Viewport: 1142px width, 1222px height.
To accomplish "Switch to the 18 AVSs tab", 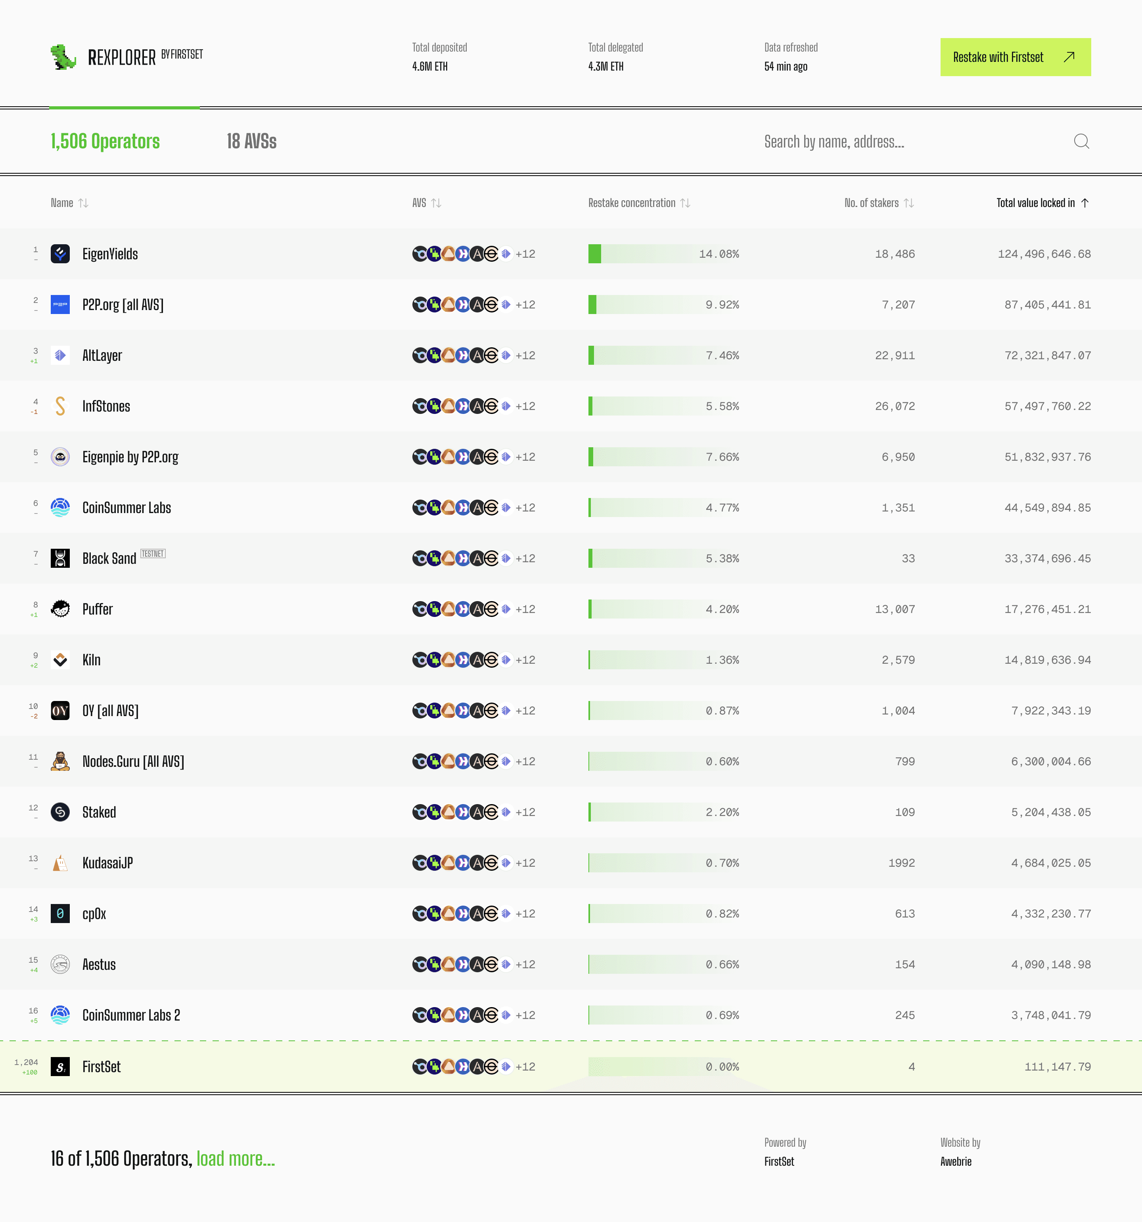I will [x=251, y=142].
